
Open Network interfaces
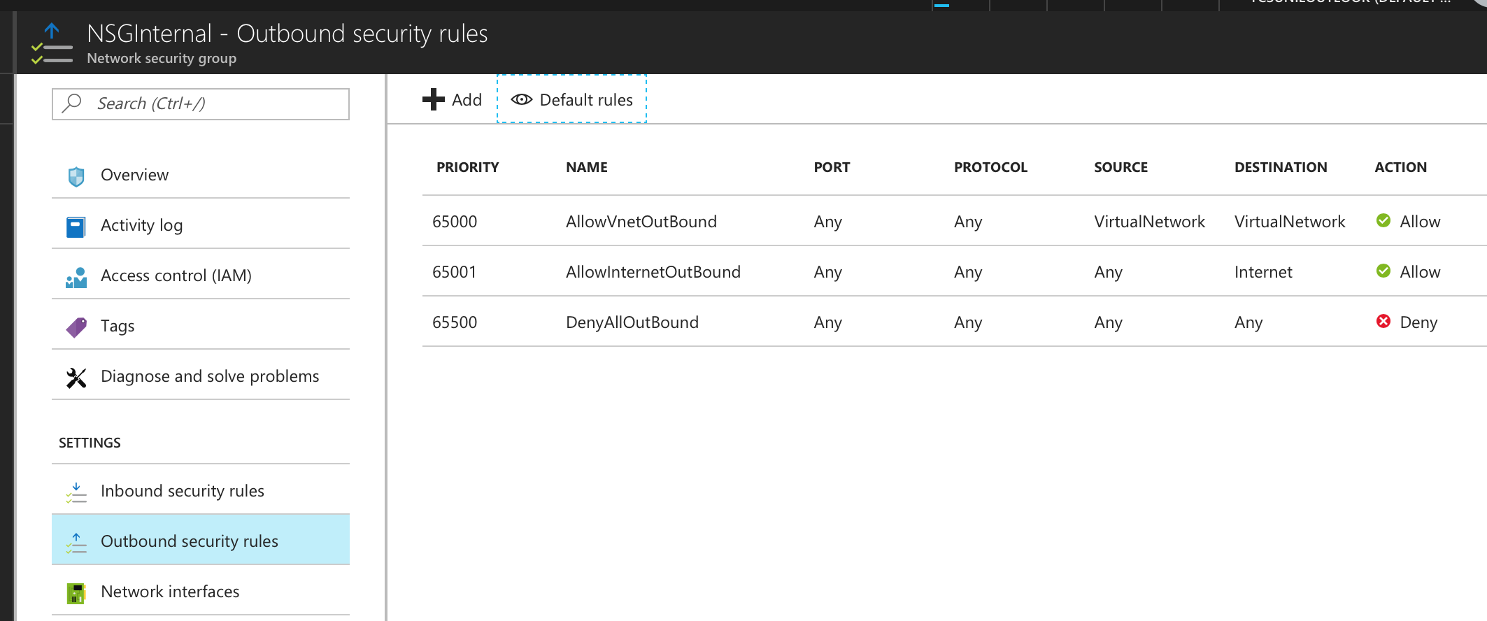point(201,592)
